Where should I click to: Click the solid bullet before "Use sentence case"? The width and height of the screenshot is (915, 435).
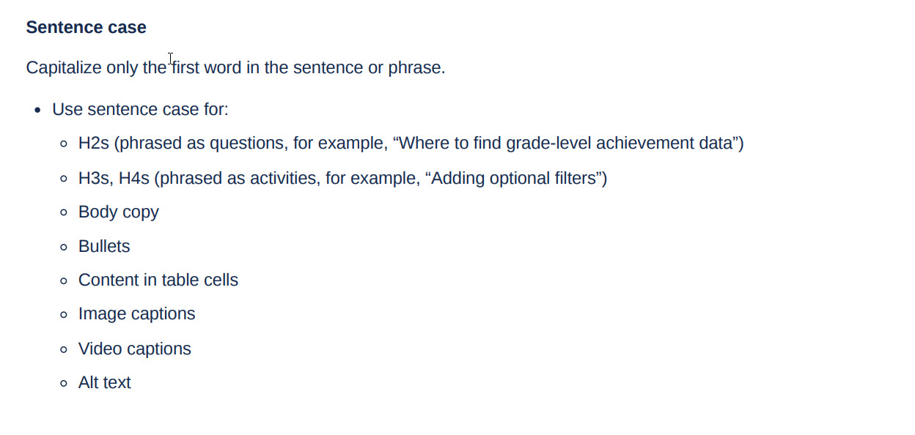(37, 111)
